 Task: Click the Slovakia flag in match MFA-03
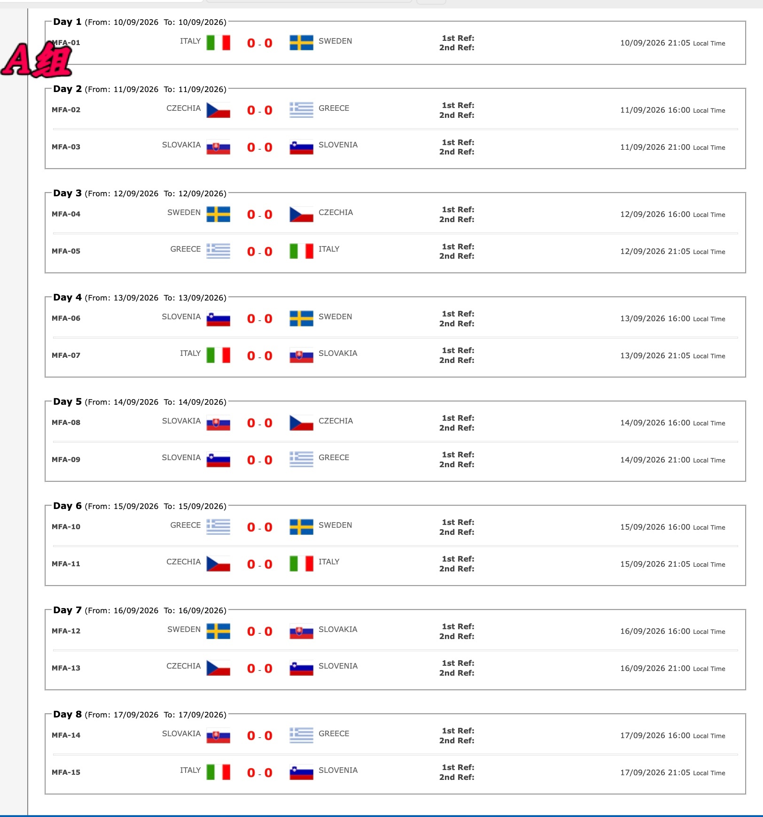218,147
